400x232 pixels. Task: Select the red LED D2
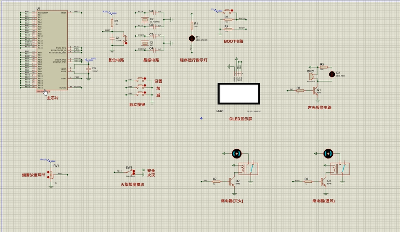332,74
